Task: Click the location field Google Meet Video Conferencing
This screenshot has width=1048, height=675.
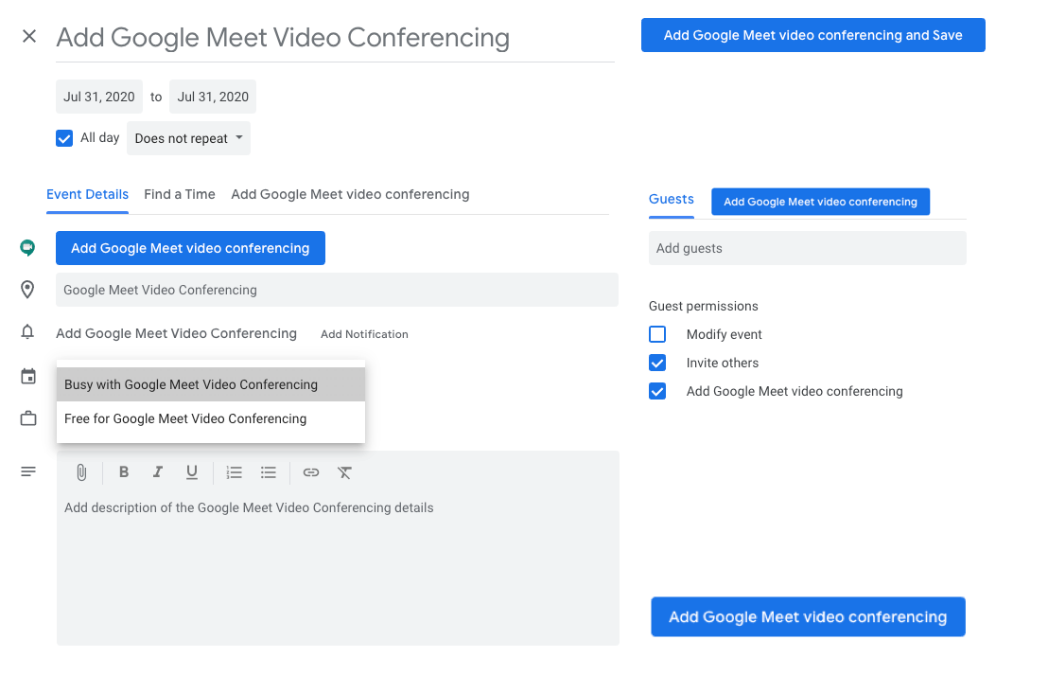Action: point(337,290)
